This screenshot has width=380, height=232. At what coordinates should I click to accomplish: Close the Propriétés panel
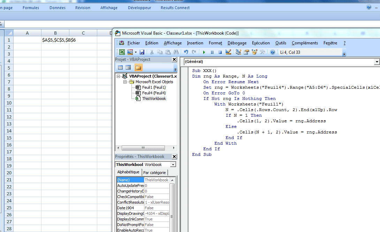click(174, 157)
